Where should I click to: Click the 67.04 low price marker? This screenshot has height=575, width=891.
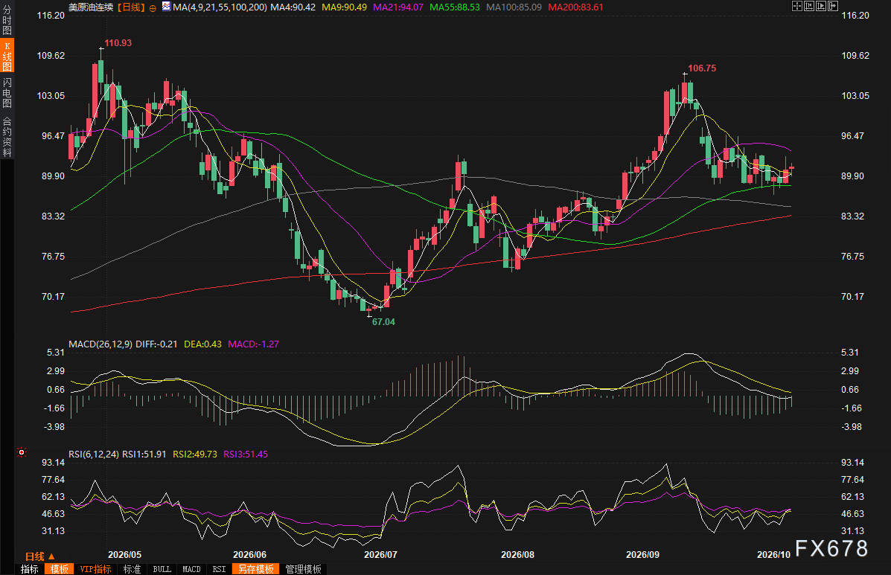coord(383,322)
